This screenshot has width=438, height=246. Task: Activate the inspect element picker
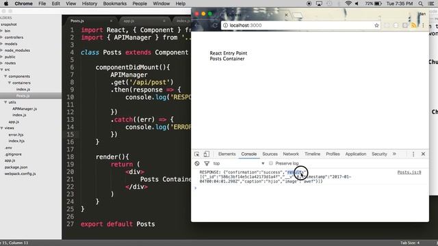[196, 154]
